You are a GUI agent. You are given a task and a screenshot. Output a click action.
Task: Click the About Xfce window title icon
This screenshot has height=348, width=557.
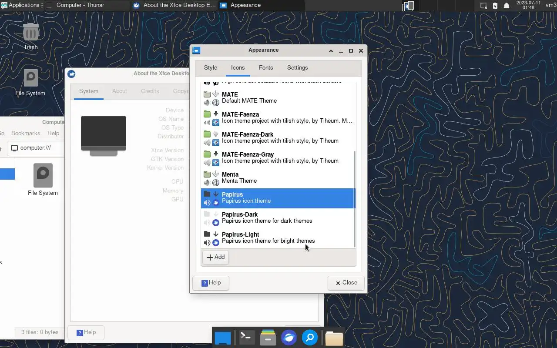pyautogui.click(x=72, y=74)
